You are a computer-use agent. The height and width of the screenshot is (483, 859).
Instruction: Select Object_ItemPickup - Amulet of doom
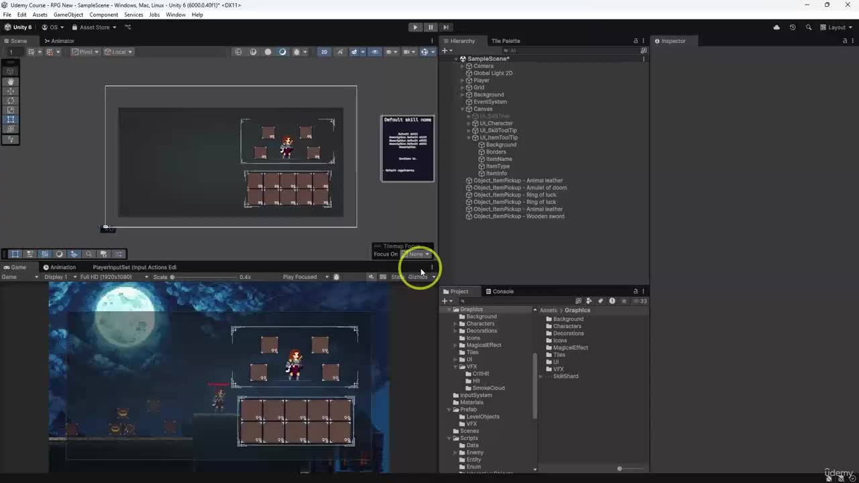(x=520, y=188)
